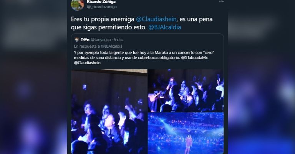Open the three-dot more options menu
This screenshot has width=295, height=154.
pos(221,1)
